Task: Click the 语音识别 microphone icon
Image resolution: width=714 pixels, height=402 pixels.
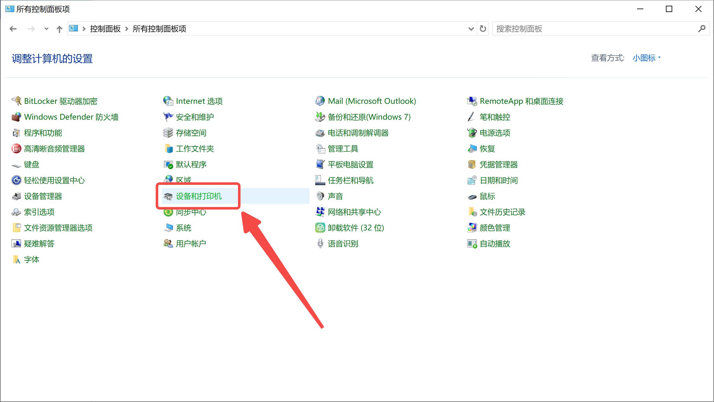Action: [320, 243]
